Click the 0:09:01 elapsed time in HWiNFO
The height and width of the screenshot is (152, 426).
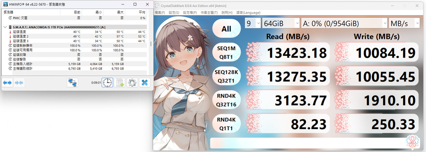[96, 82]
